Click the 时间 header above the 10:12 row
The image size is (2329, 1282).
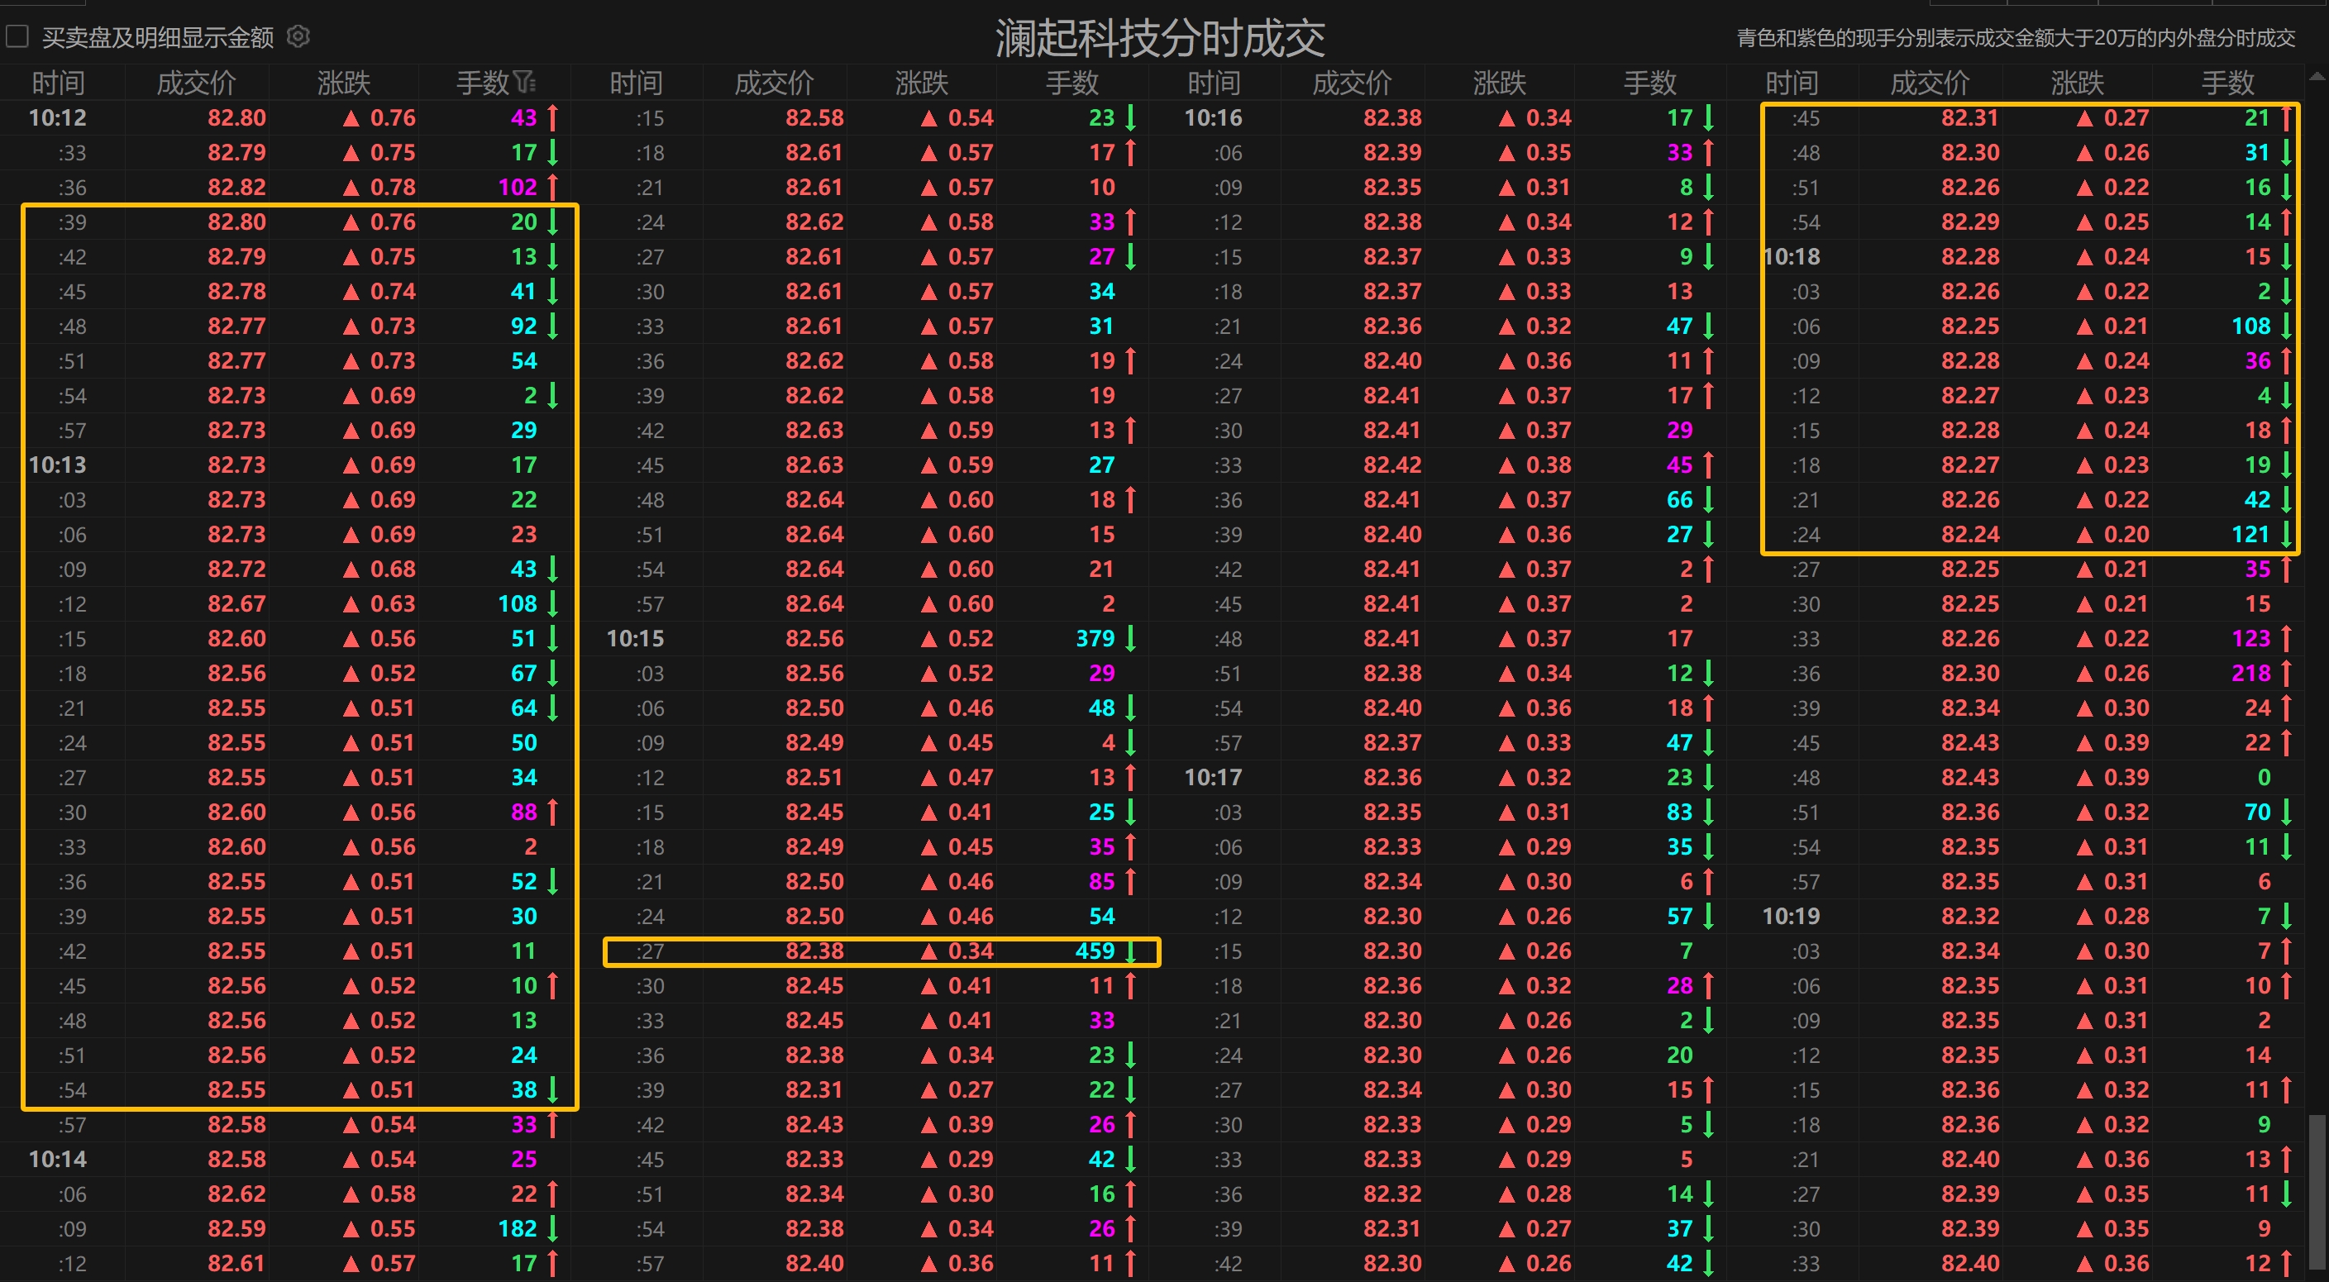click(x=58, y=83)
